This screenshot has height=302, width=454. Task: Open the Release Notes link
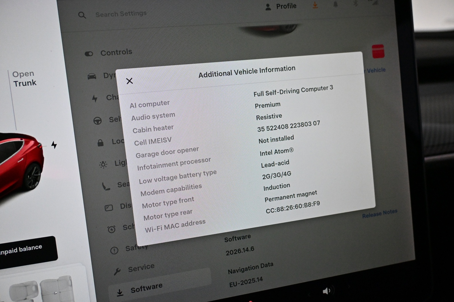[x=380, y=214]
